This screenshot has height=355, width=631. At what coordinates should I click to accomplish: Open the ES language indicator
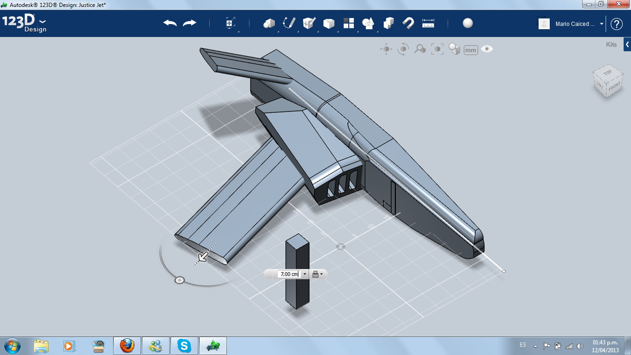point(523,345)
